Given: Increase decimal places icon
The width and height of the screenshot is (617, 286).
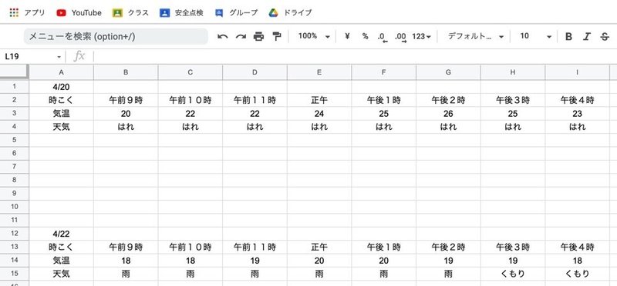Looking at the screenshot, I should [400, 37].
